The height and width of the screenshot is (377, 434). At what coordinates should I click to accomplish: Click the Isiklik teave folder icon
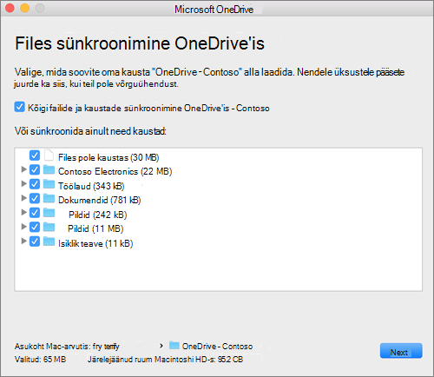tap(49, 241)
